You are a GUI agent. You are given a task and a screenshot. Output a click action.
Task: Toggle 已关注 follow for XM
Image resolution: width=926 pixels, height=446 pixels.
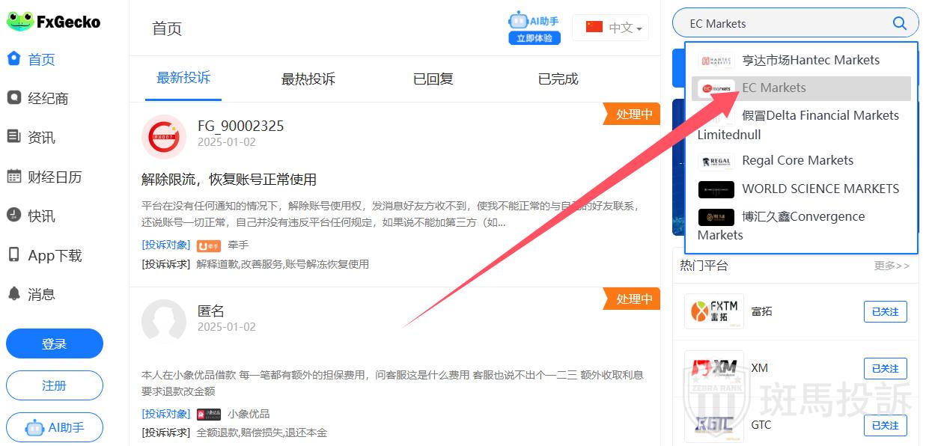click(x=885, y=368)
